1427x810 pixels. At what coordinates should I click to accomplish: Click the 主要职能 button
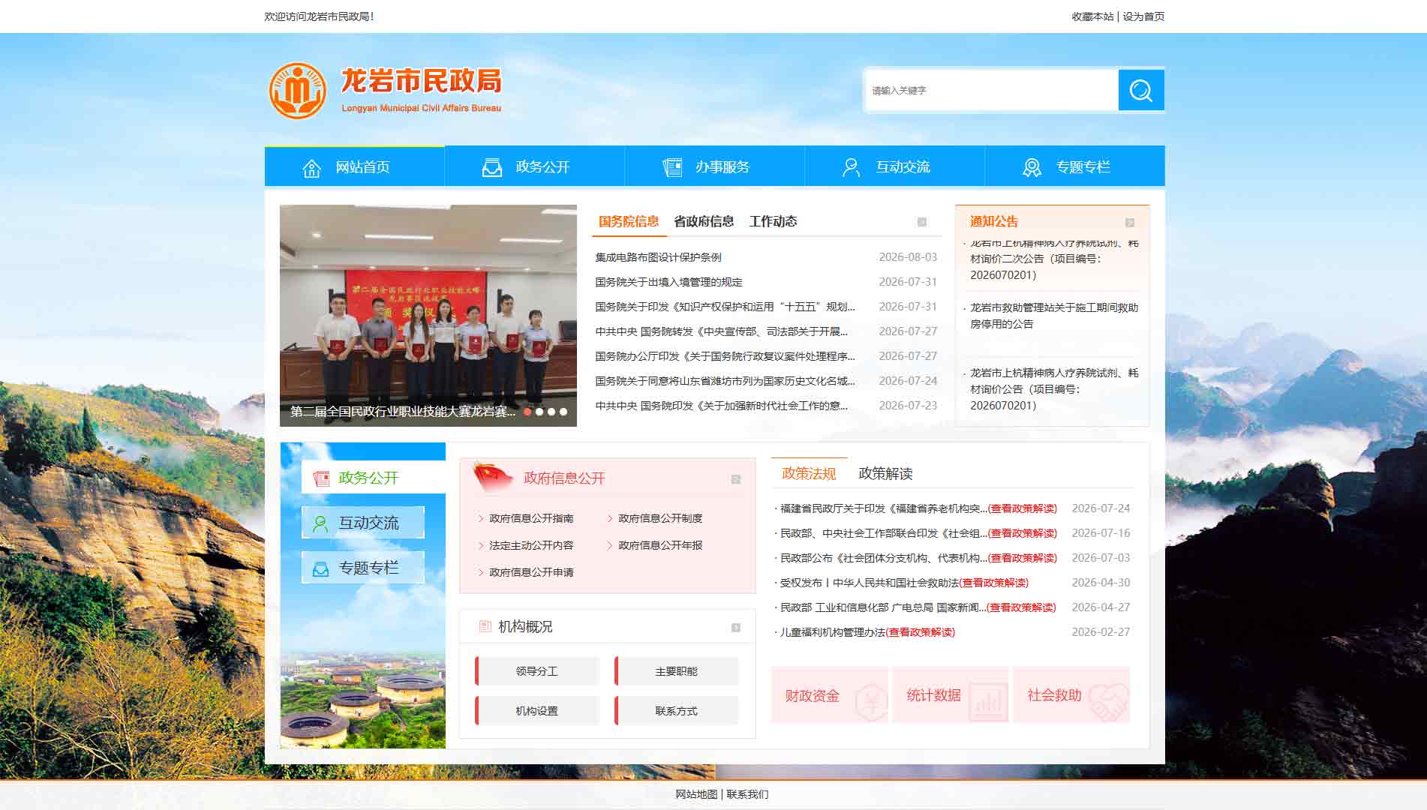[x=676, y=671]
